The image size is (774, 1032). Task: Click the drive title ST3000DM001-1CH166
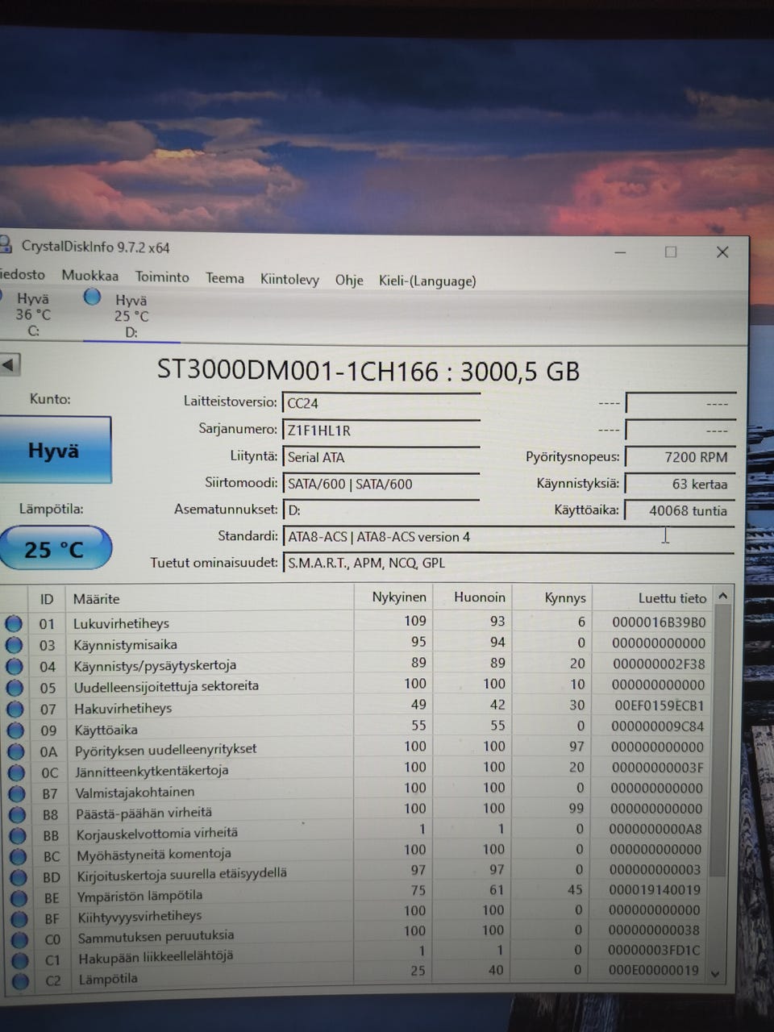298,370
